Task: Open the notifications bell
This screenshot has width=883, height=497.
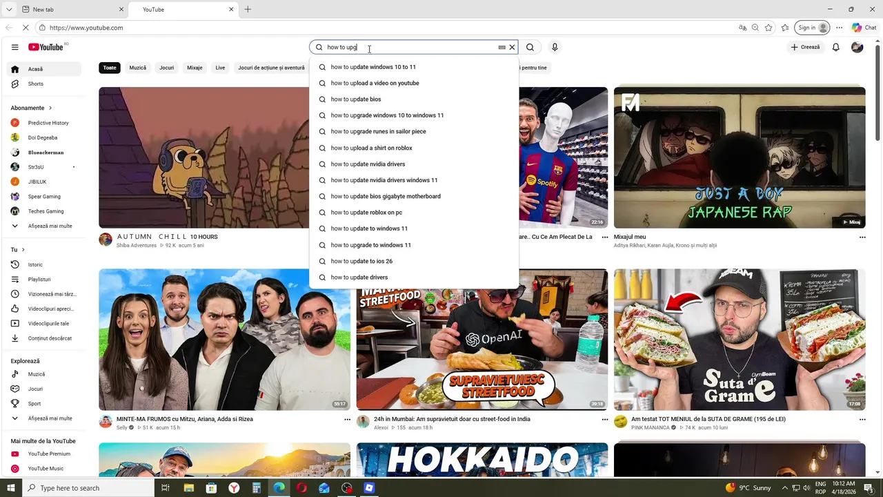Action: 835,47
